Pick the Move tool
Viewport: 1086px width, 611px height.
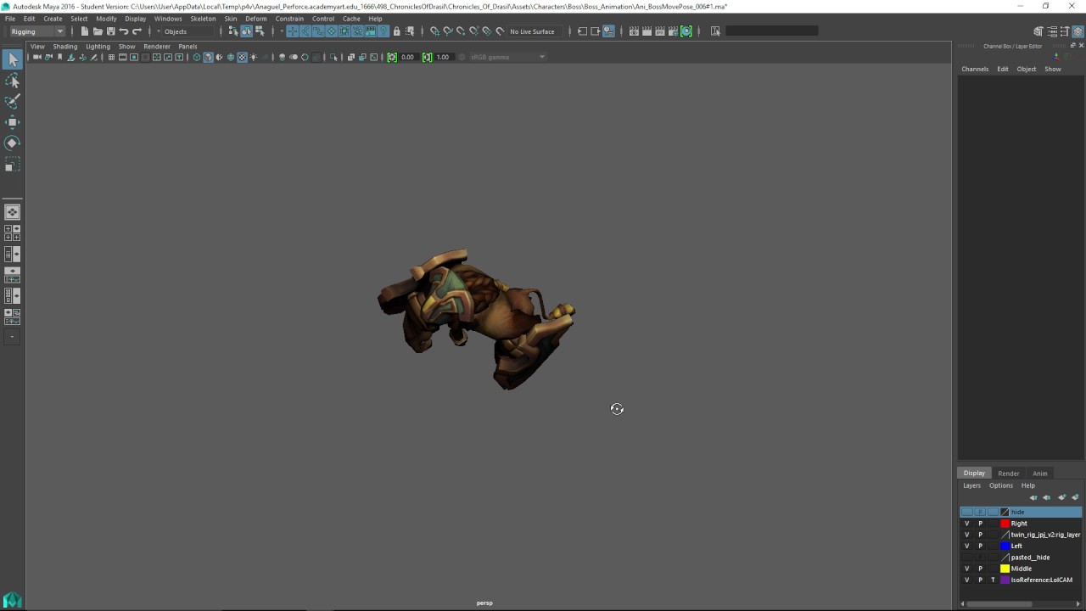click(x=12, y=122)
